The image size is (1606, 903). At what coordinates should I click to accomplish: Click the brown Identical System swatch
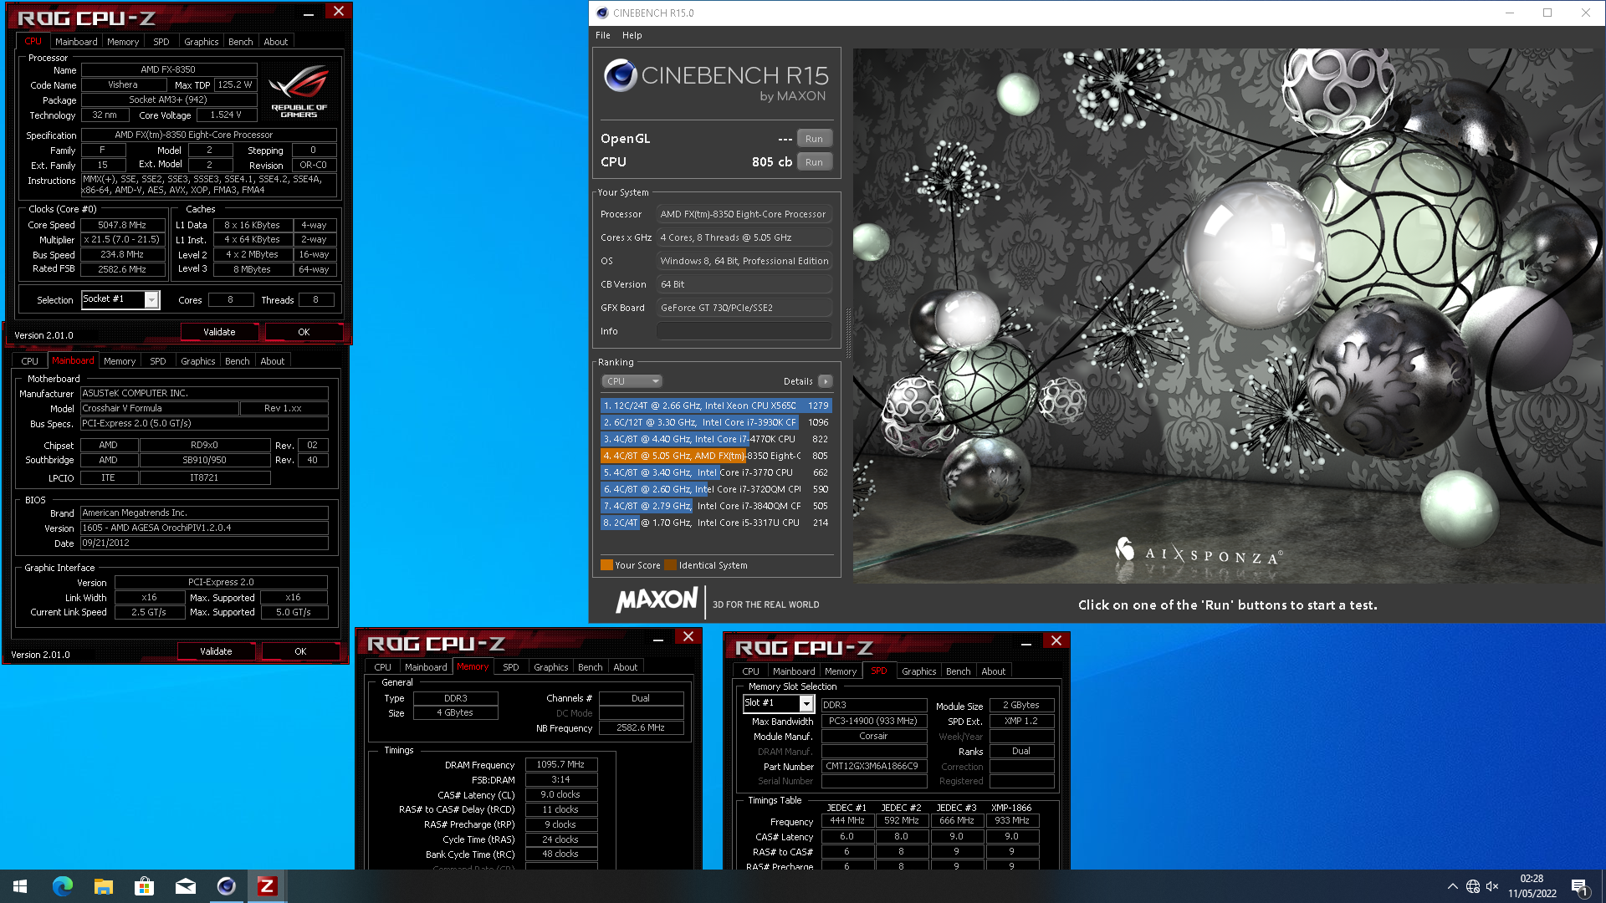(670, 565)
